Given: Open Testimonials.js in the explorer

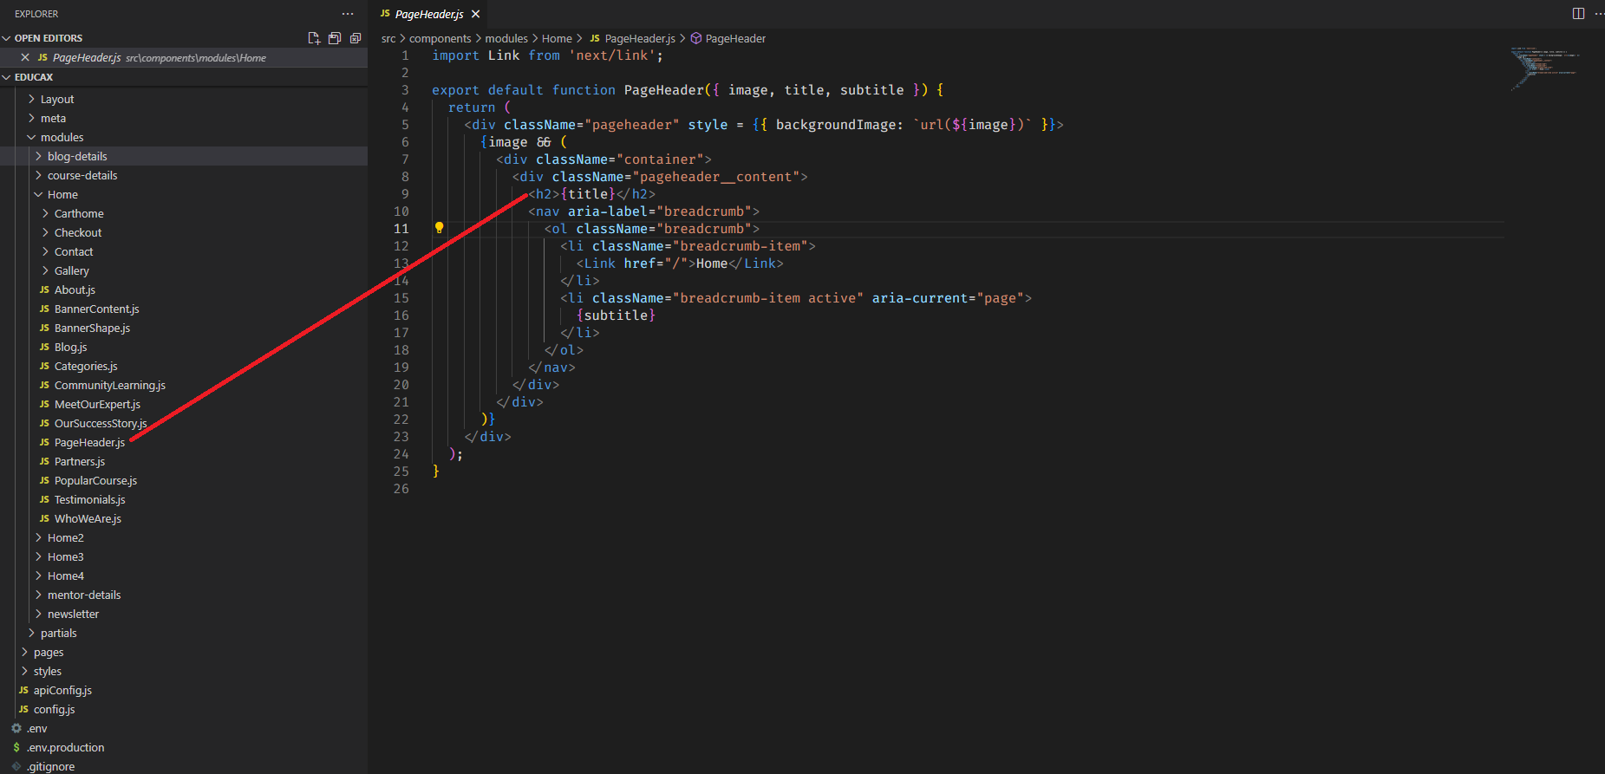Looking at the screenshot, I should [x=89, y=499].
